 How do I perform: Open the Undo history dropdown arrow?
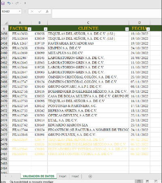click(x=13, y=3)
